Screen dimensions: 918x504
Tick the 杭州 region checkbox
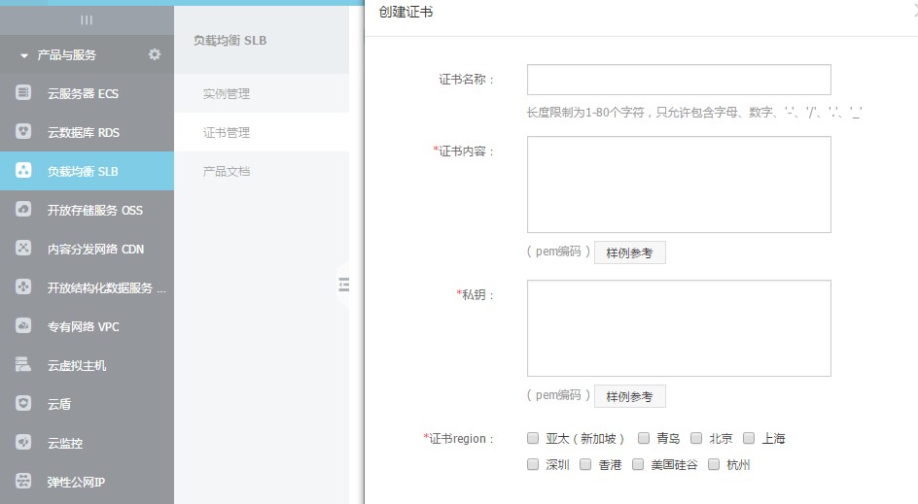pyautogui.click(x=714, y=464)
